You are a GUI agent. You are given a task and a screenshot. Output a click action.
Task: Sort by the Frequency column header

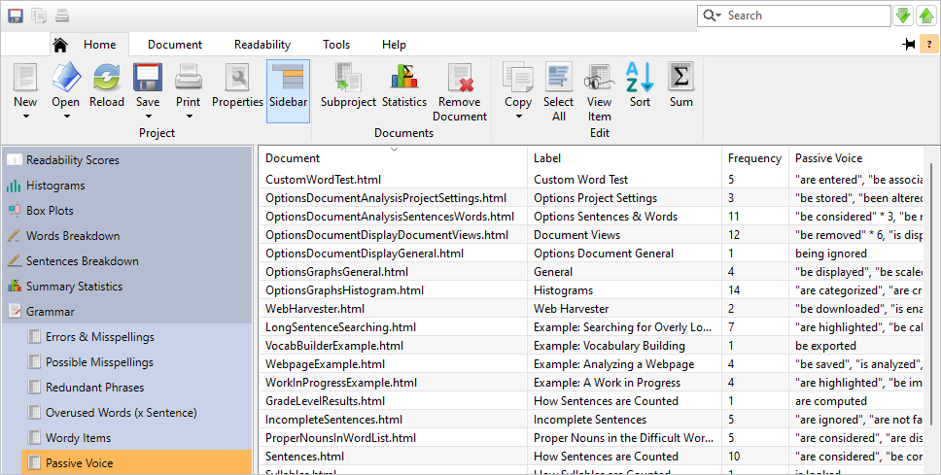click(755, 158)
